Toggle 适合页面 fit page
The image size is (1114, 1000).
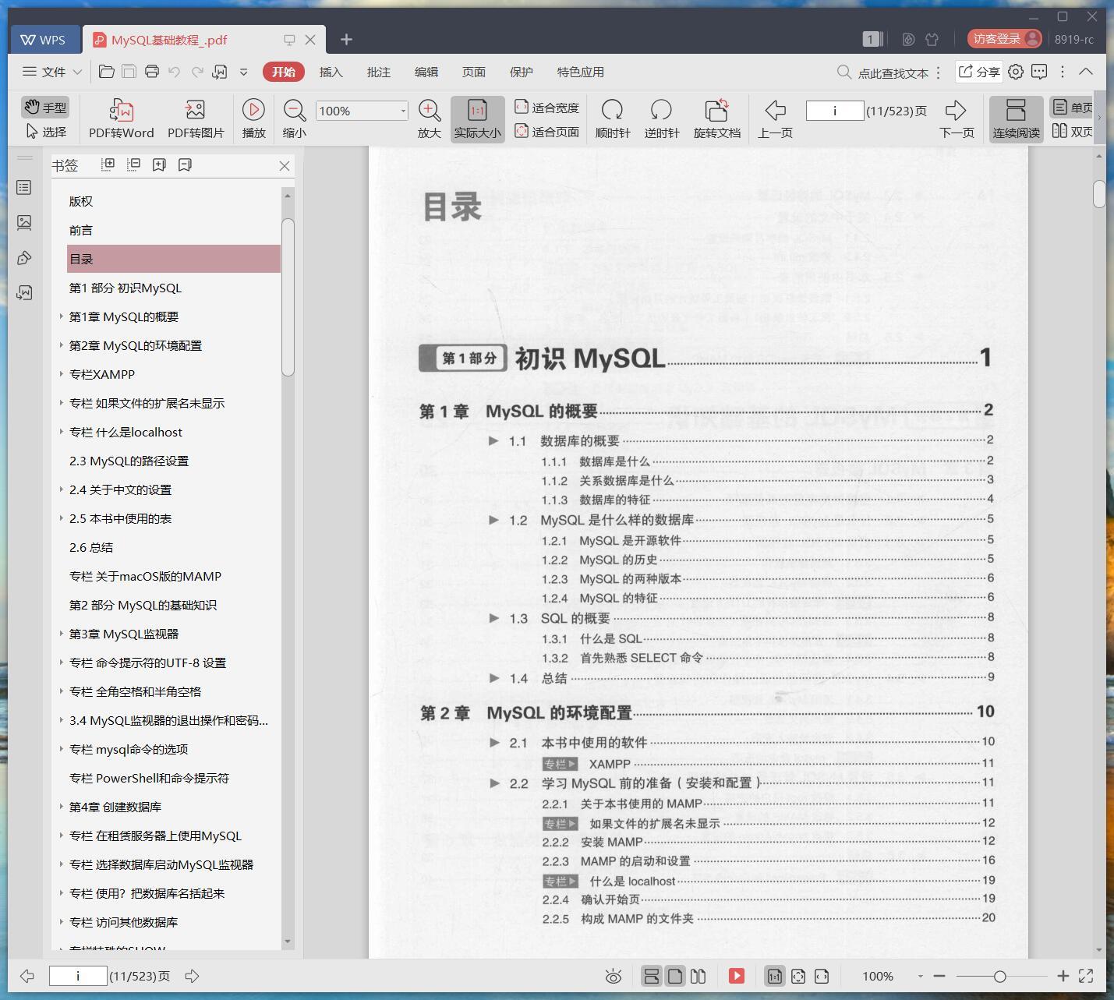click(x=546, y=132)
